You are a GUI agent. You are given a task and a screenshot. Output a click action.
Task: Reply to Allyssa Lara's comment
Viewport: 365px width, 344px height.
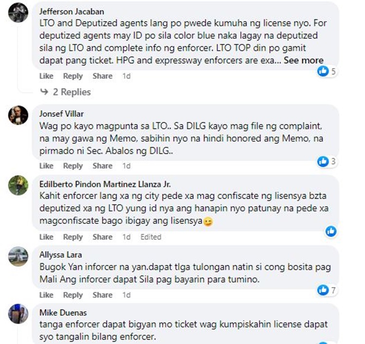pos(73,295)
